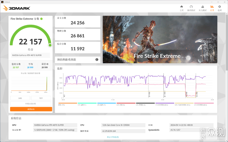Toggle CPU 时钟频率 purple legend entry
228x142 pixels.
click(165, 104)
